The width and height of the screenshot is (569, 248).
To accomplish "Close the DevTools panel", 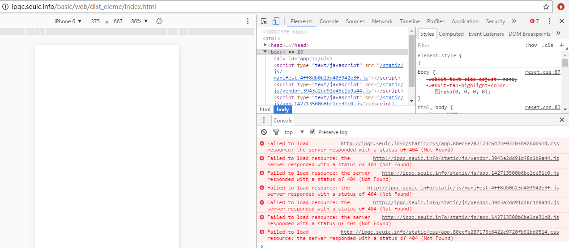I will click(562, 21).
